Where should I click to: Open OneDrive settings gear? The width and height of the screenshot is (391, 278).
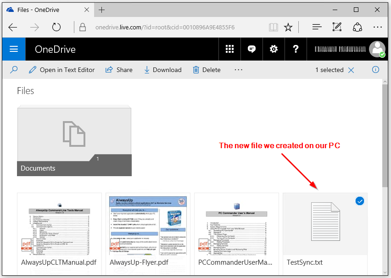coord(274,49)
